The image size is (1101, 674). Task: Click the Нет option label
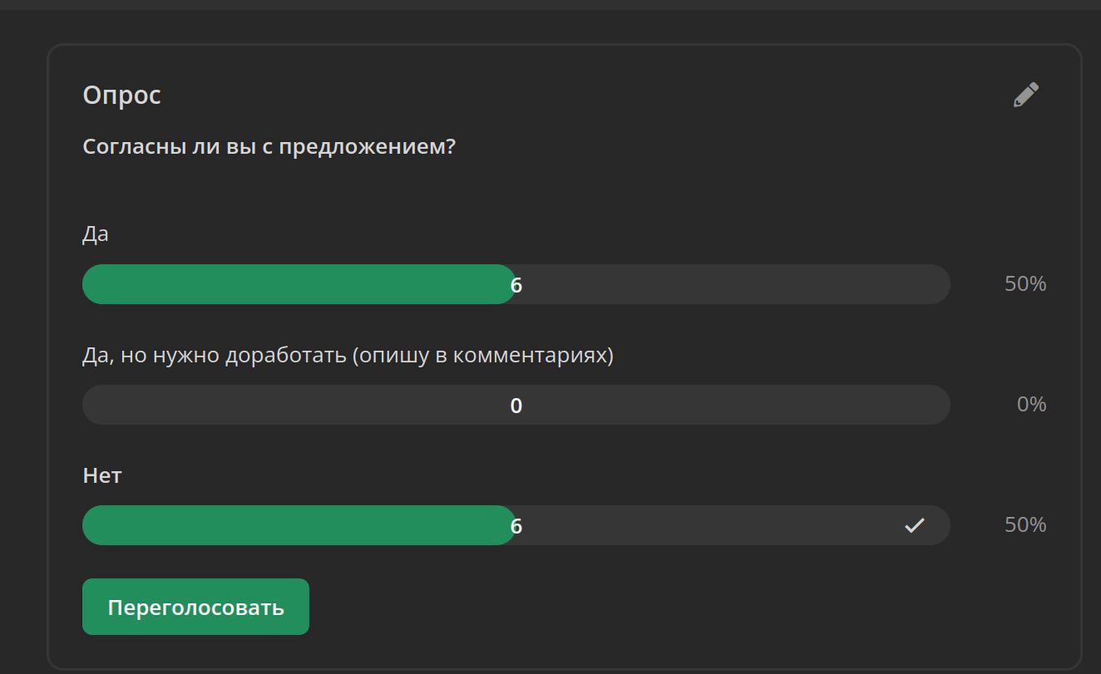click(102, 475)
